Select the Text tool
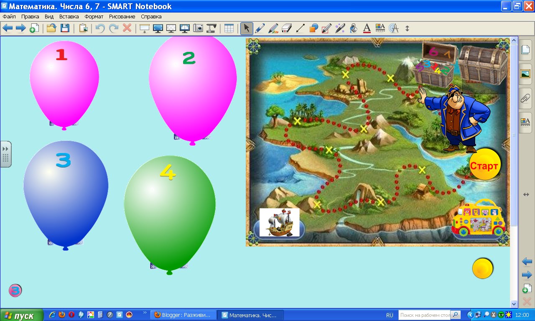 (x=367, y=28)
